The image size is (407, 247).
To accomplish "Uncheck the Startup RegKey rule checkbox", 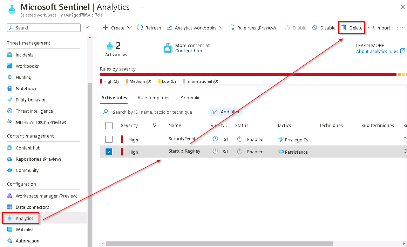I will click(x=109, y=152).
